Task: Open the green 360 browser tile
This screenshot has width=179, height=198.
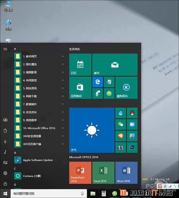Action: tap(109, 93)
